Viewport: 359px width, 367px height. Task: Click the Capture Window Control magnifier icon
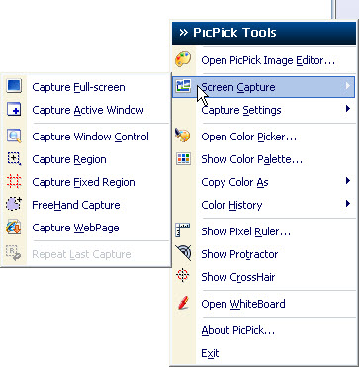tap(14, 137)
